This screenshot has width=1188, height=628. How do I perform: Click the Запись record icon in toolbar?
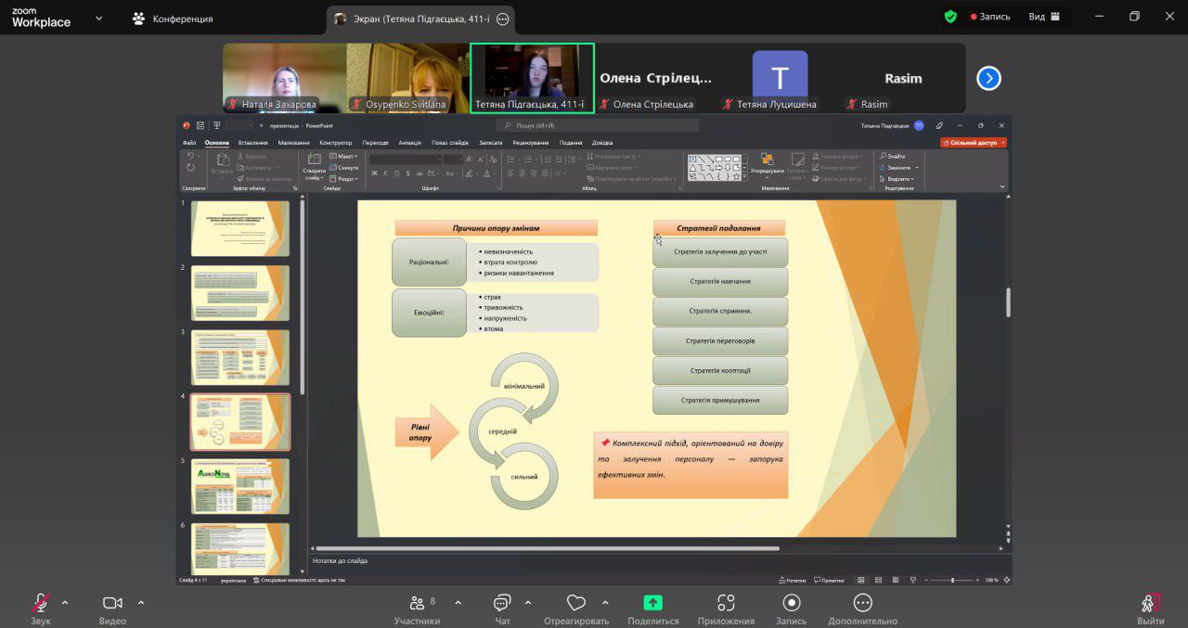point(791,603)
